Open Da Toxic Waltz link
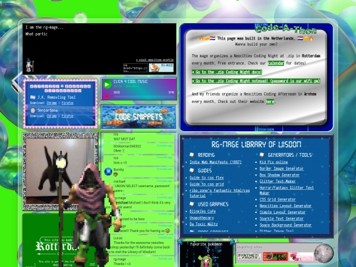 204,224
